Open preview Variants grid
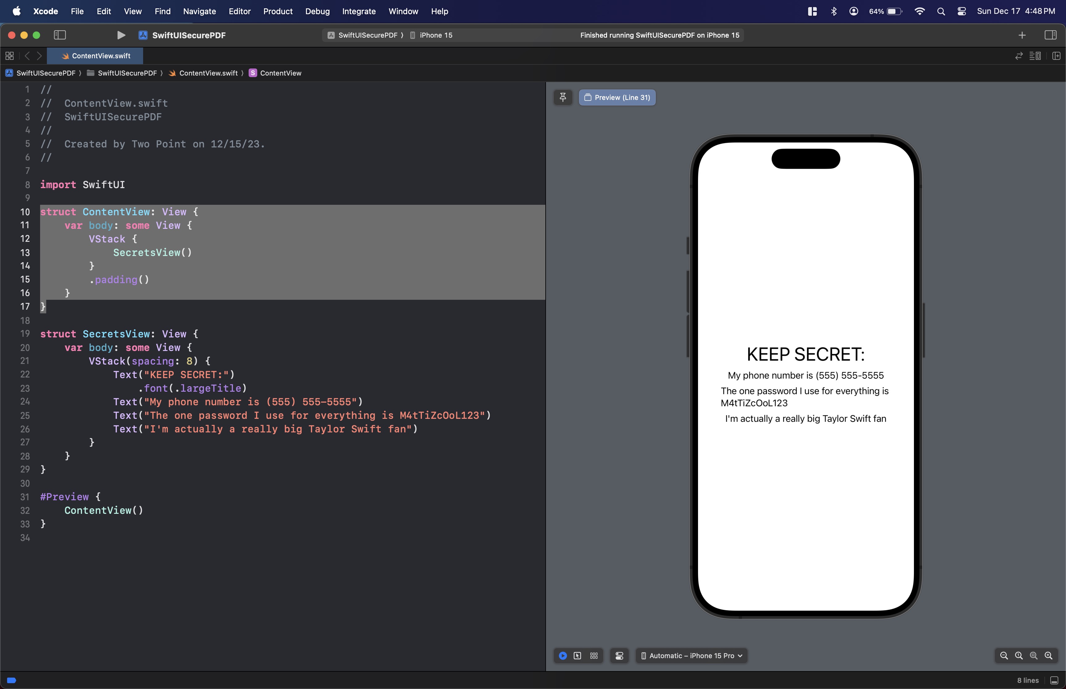This screenshot has width=1066, height=689. coord(594,655)
